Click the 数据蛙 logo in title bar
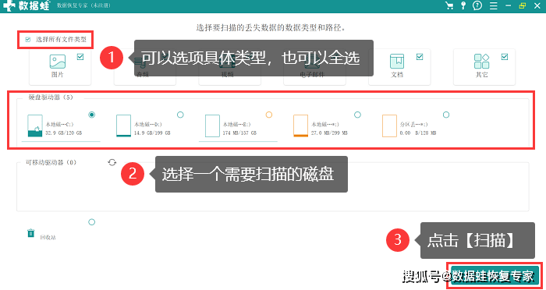The width and height of the screenshot is (546, 290). pyautogui.click(x=27, y=5)
